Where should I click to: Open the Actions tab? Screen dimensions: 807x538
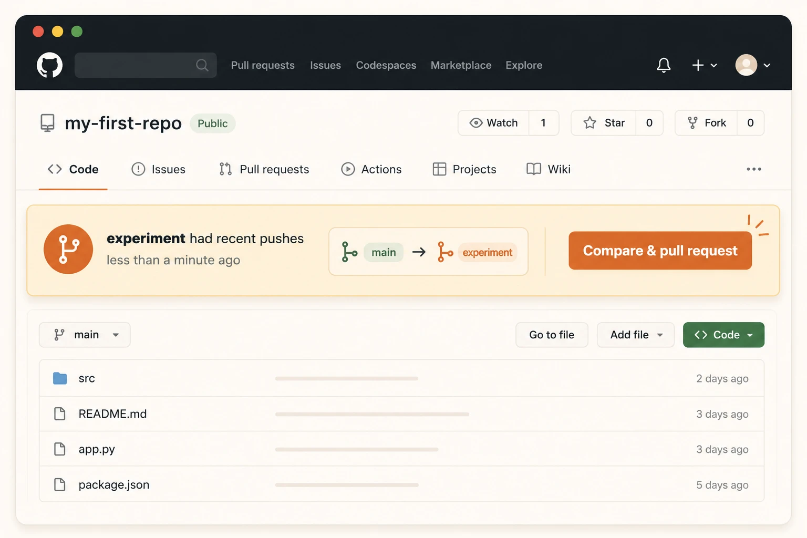[x=371, y=169]
